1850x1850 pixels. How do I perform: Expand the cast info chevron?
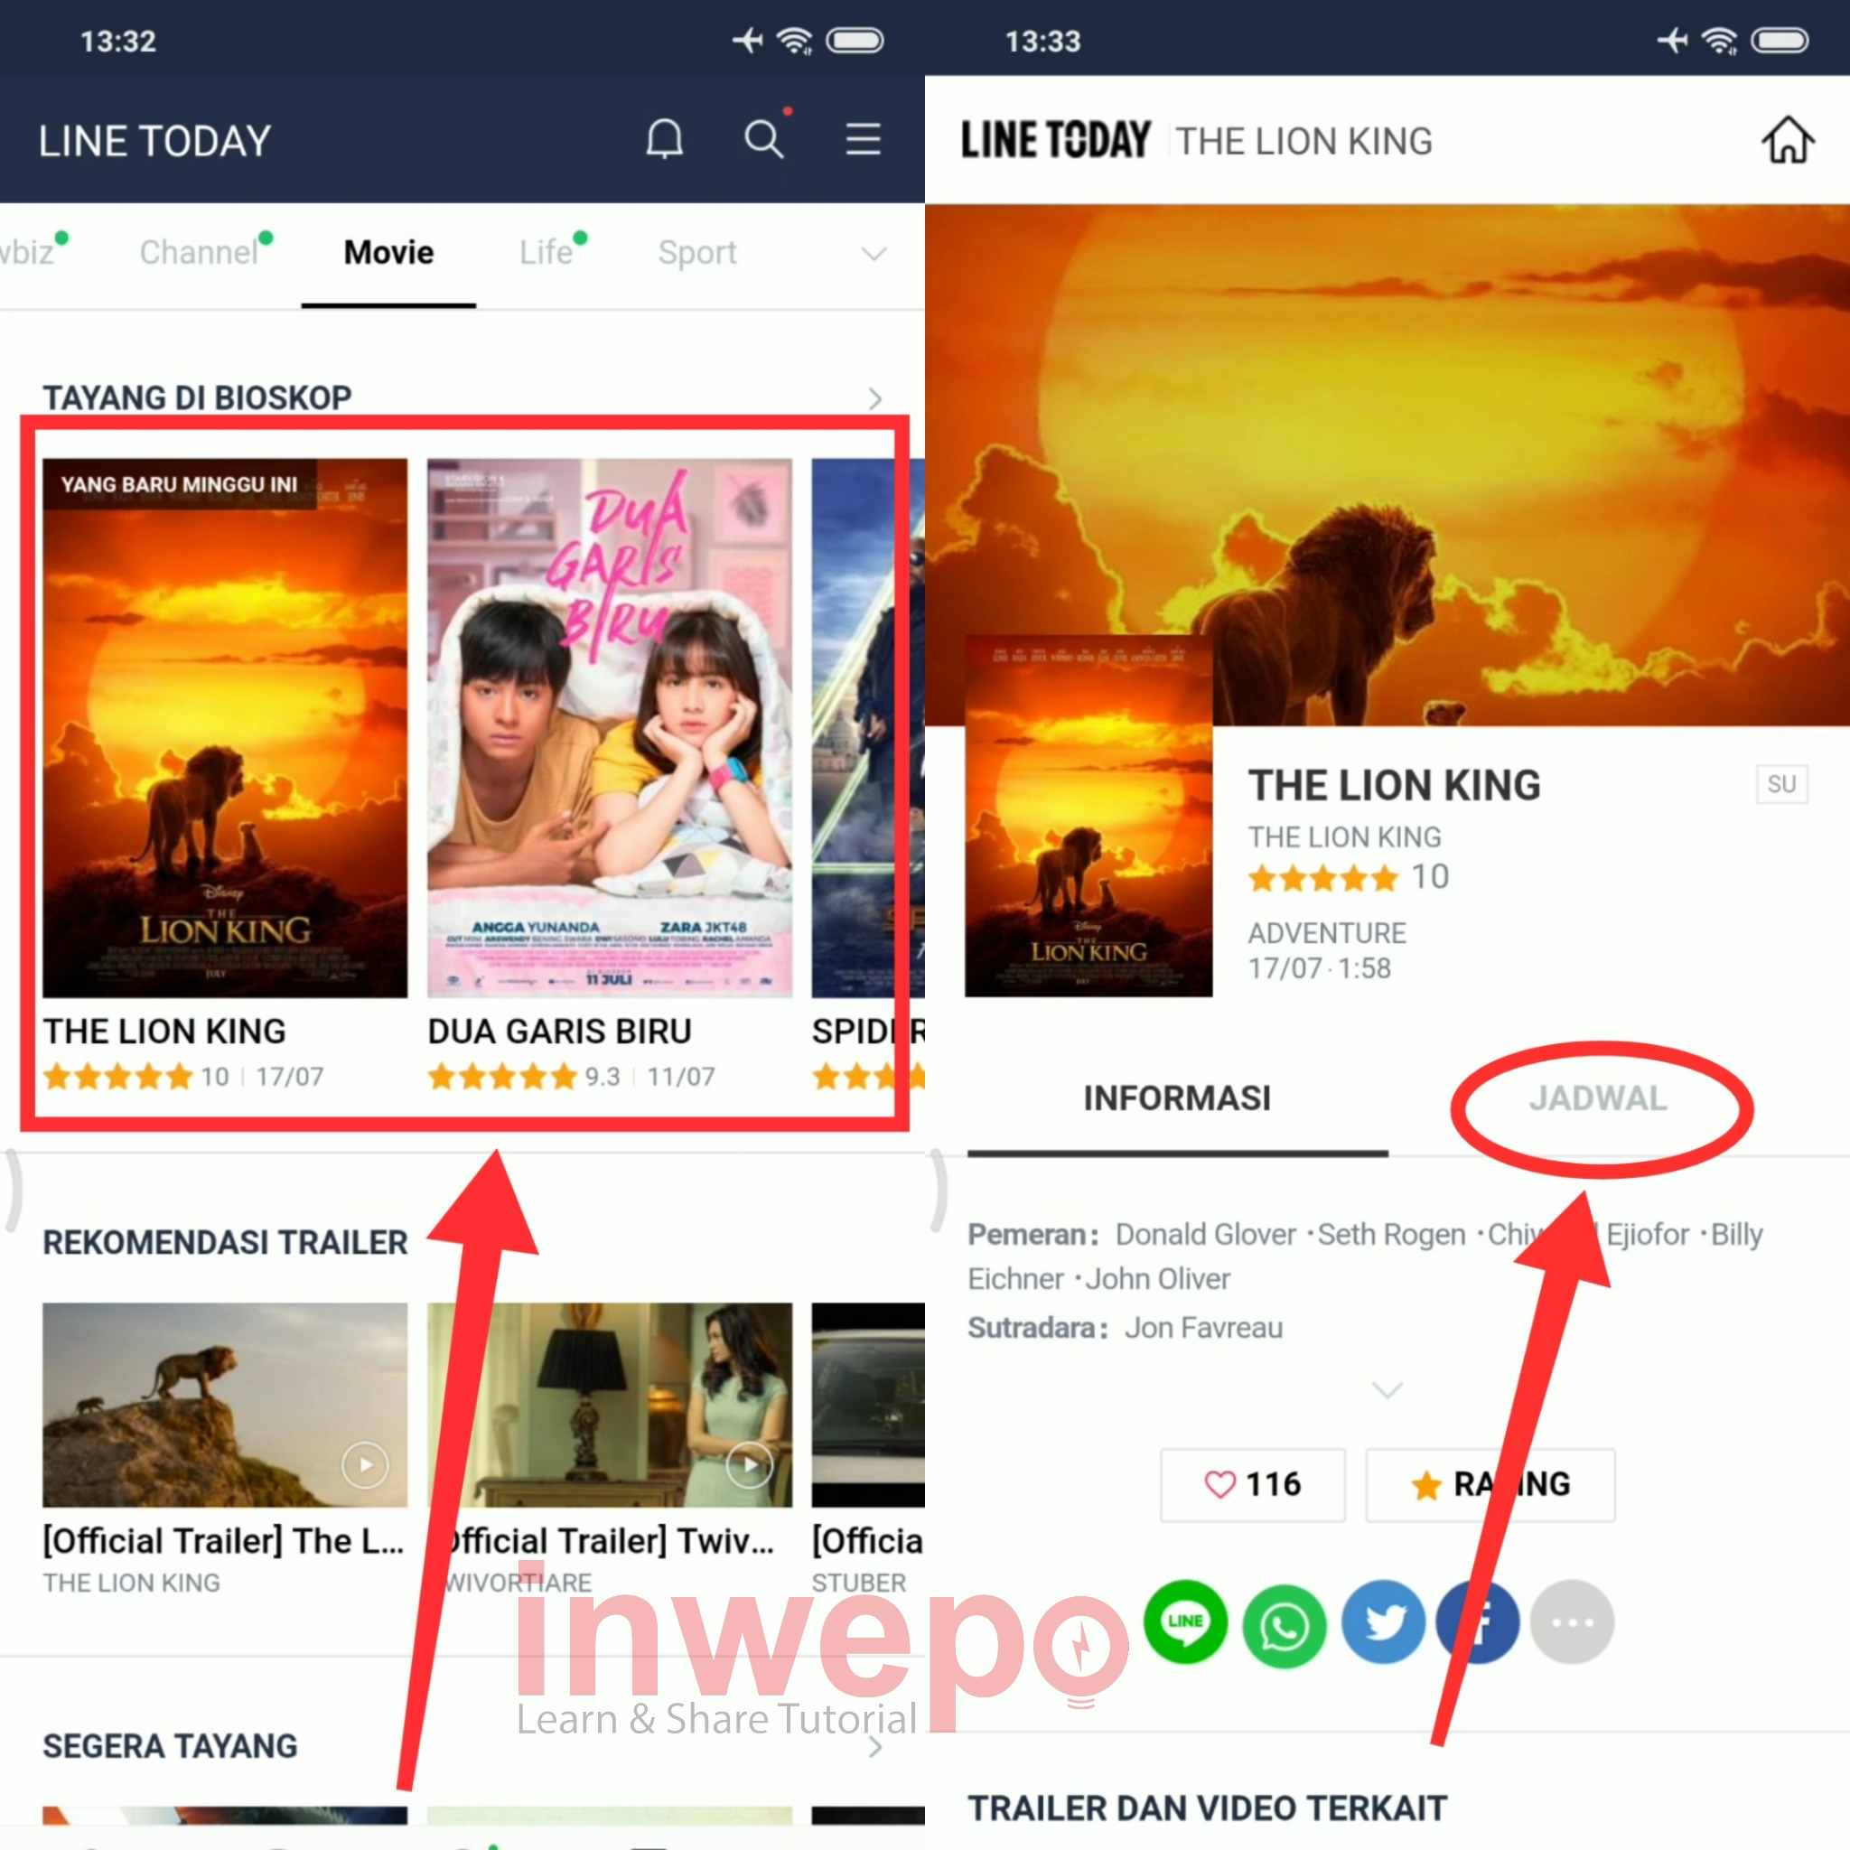coord(1387,1389)
